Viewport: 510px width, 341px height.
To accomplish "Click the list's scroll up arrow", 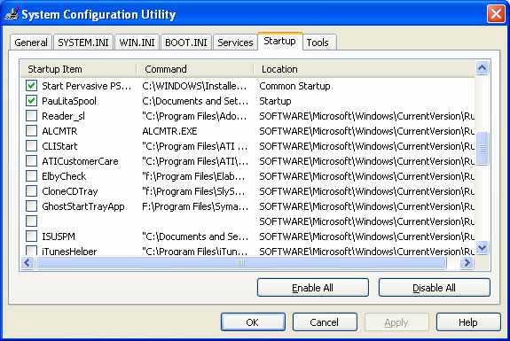I will (x=482, y=68).
